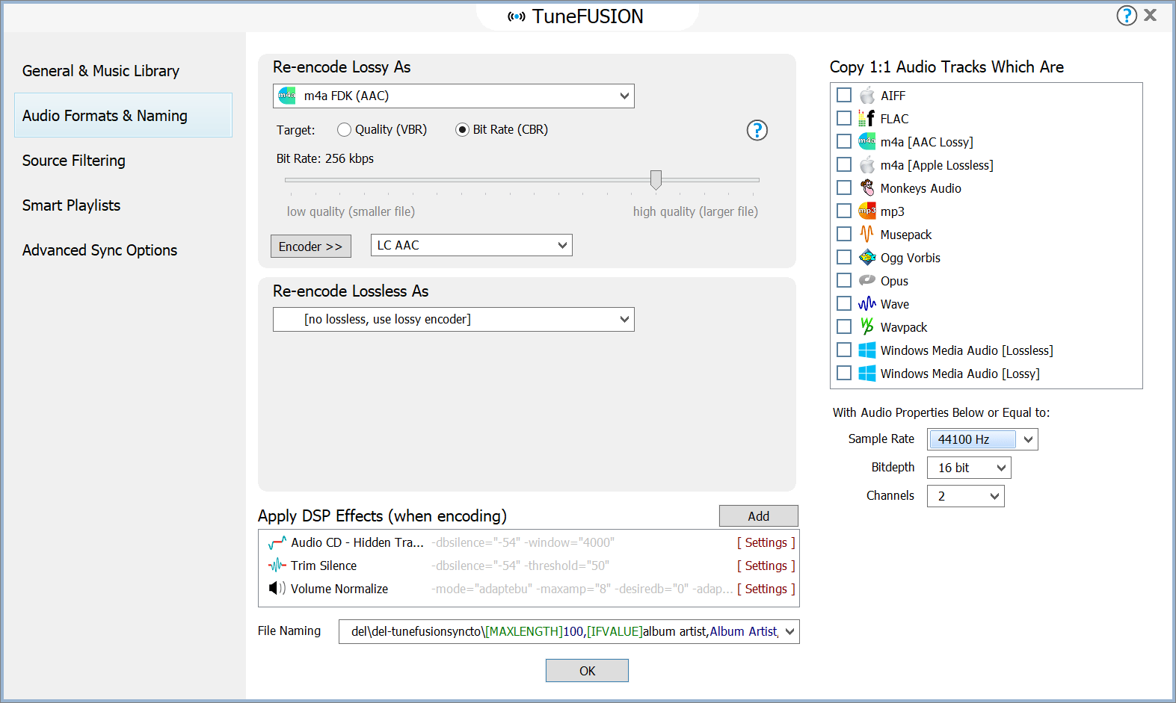The image size is (1176, 703).
Task: Select the Quality (VBR) radio button
Action: coord(344,130)
